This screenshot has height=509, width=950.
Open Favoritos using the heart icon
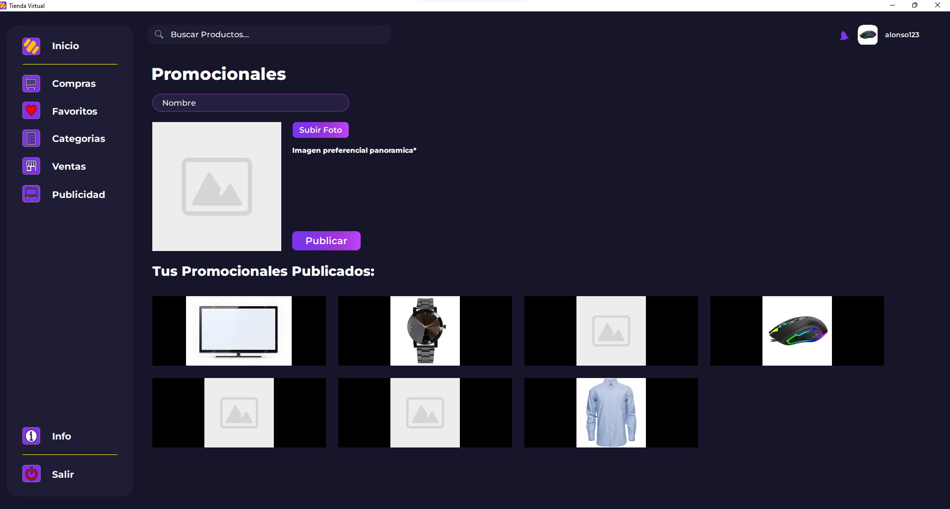[31, 111]
